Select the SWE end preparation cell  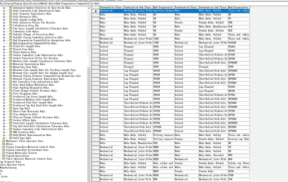click(239, 23)
